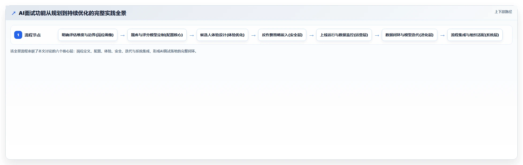Click the 上下游路径 label at top right

(x=503, y=12)
